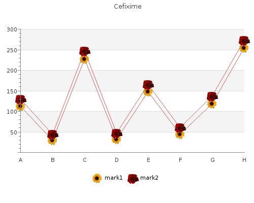Select the rose marker at category F

coord(180,128)
